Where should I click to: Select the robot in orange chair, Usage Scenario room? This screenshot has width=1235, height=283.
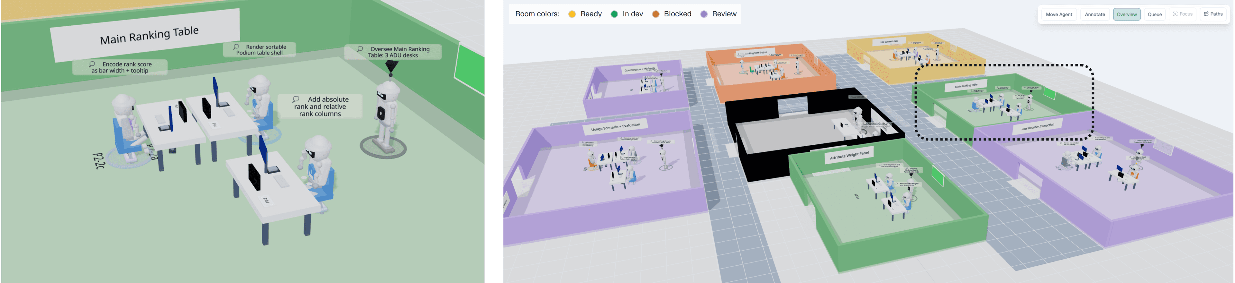(592, 161)
